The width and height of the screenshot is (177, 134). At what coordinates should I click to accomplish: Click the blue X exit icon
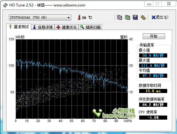tap(153, 17)
